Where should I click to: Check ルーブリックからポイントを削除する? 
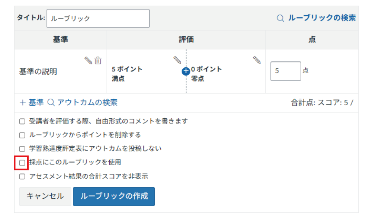(x=22, y=135)
